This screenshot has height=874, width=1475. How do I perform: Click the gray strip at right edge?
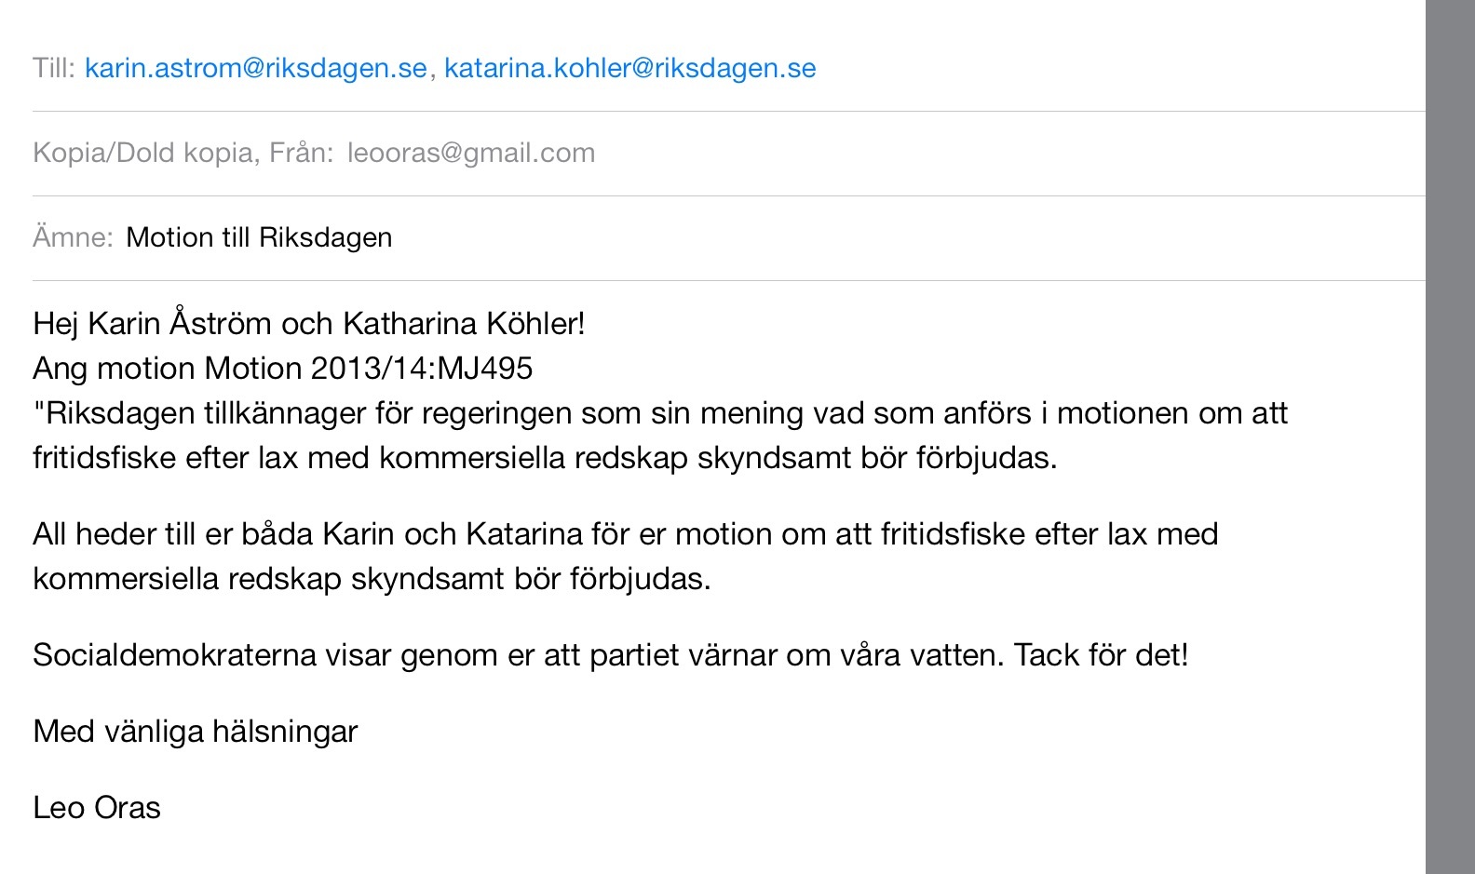(x=1450, y=437)
